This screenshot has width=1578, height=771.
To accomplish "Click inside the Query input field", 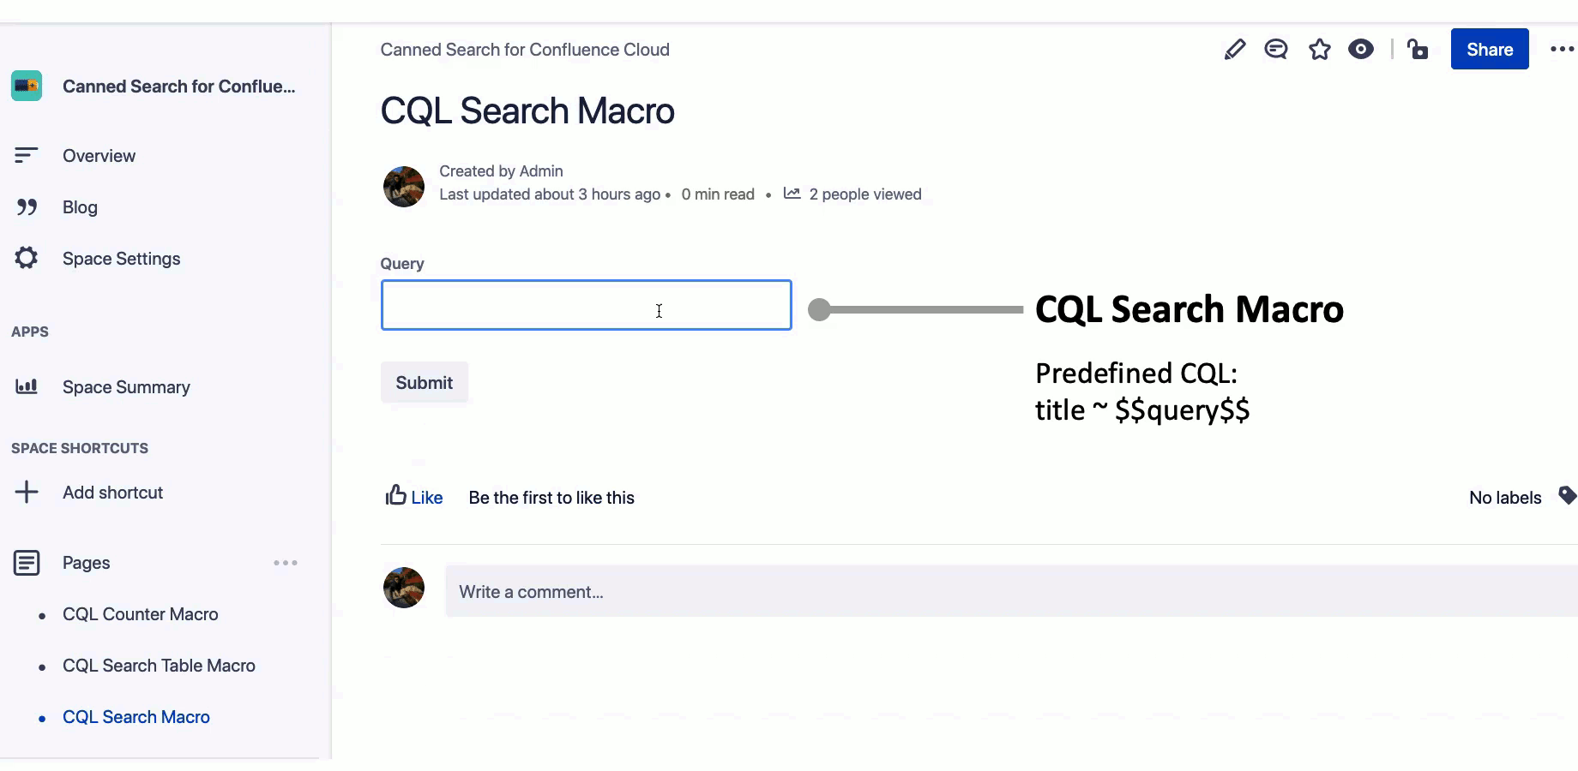I will coord(586,305).
